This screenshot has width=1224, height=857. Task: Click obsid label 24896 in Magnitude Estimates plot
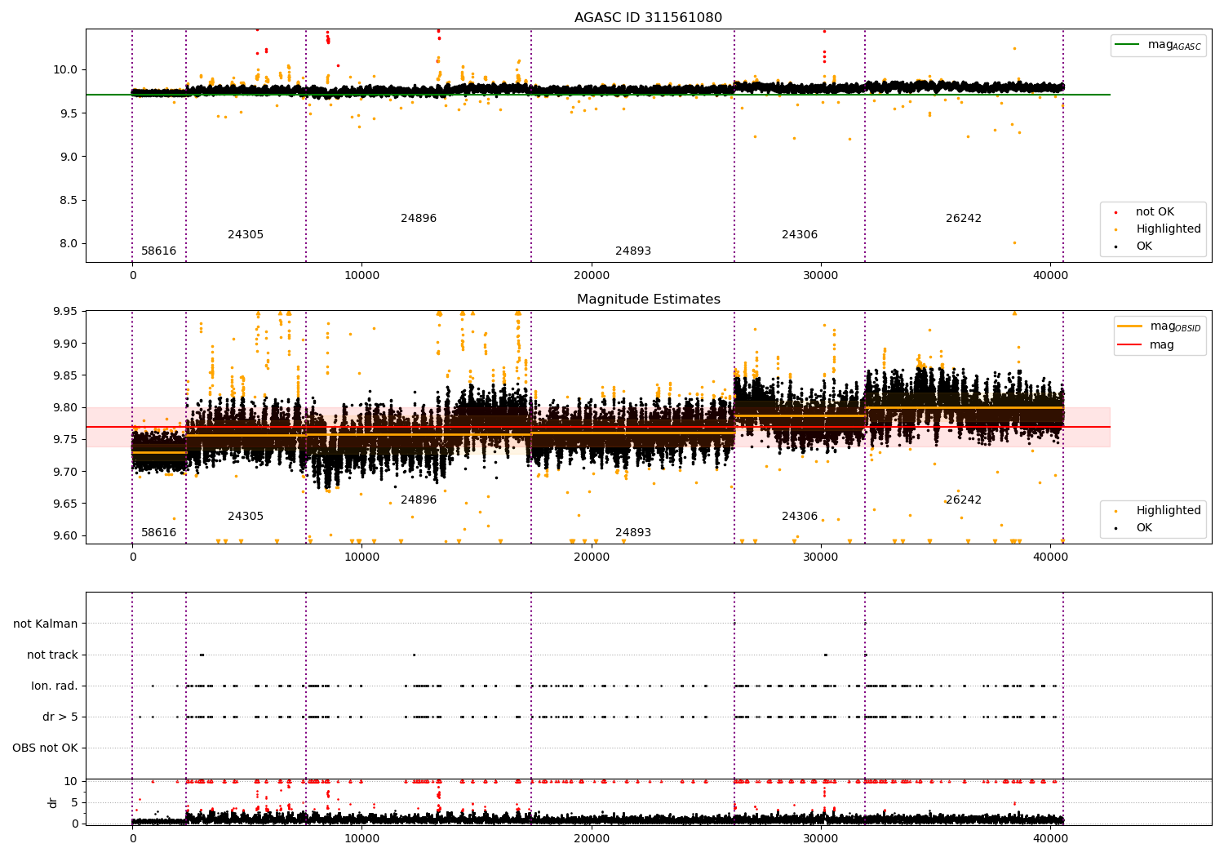419,500
